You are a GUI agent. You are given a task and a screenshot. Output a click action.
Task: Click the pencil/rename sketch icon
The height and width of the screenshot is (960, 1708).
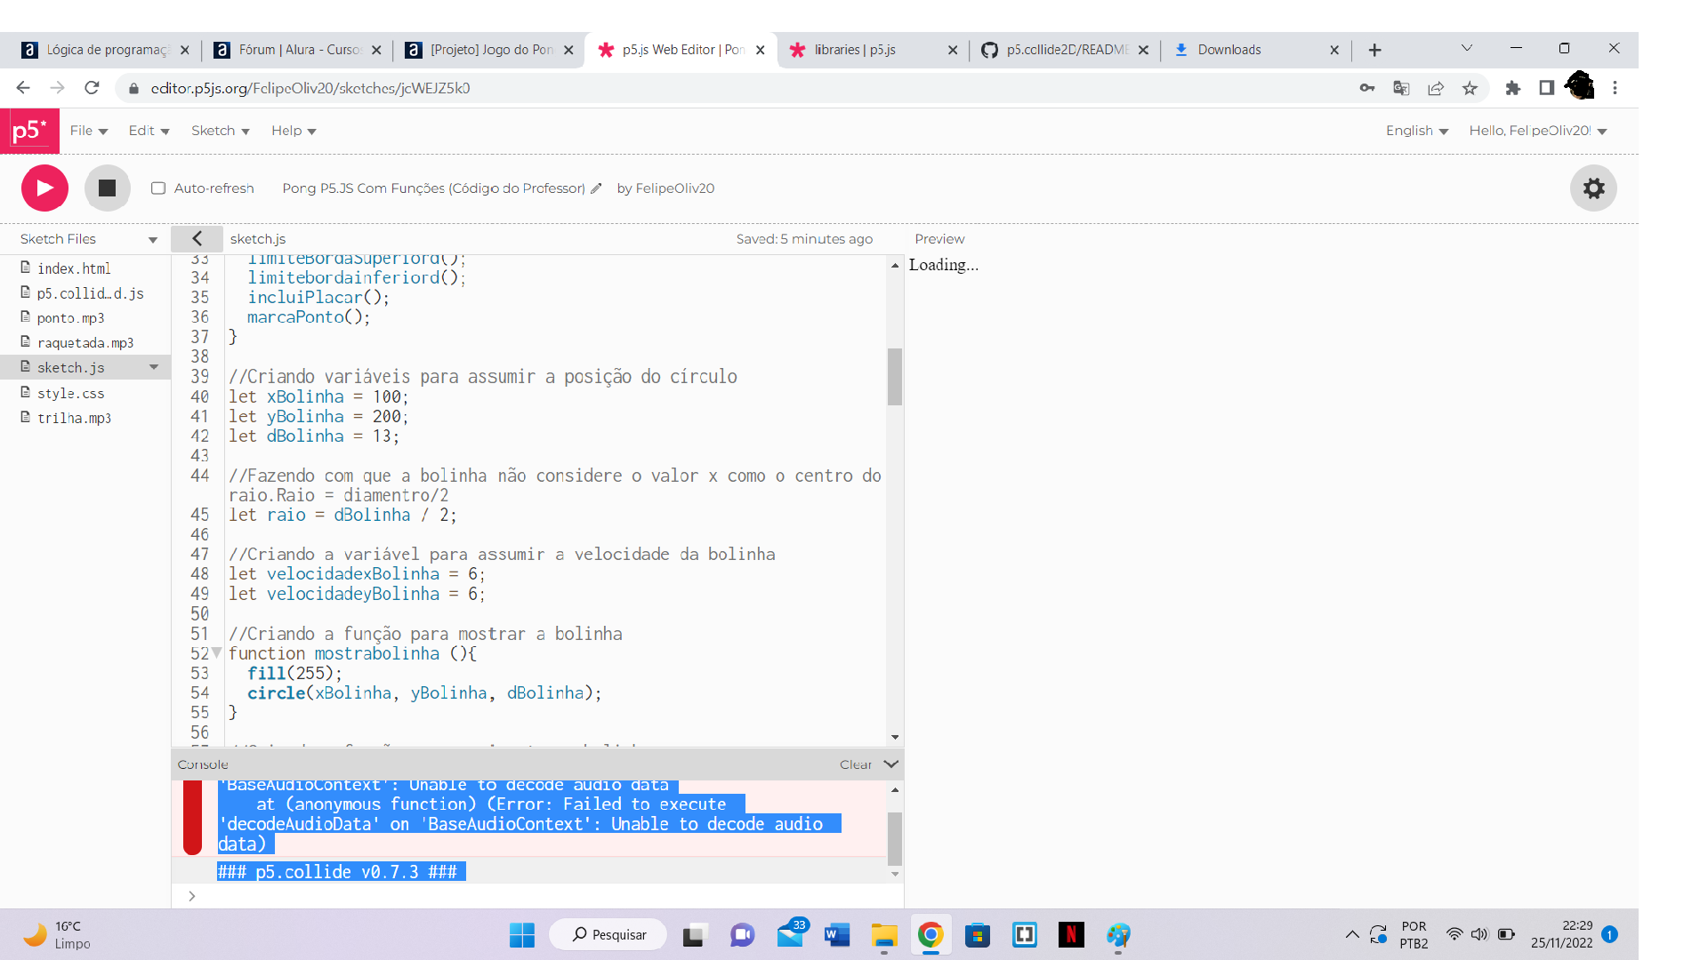point(596,188)
